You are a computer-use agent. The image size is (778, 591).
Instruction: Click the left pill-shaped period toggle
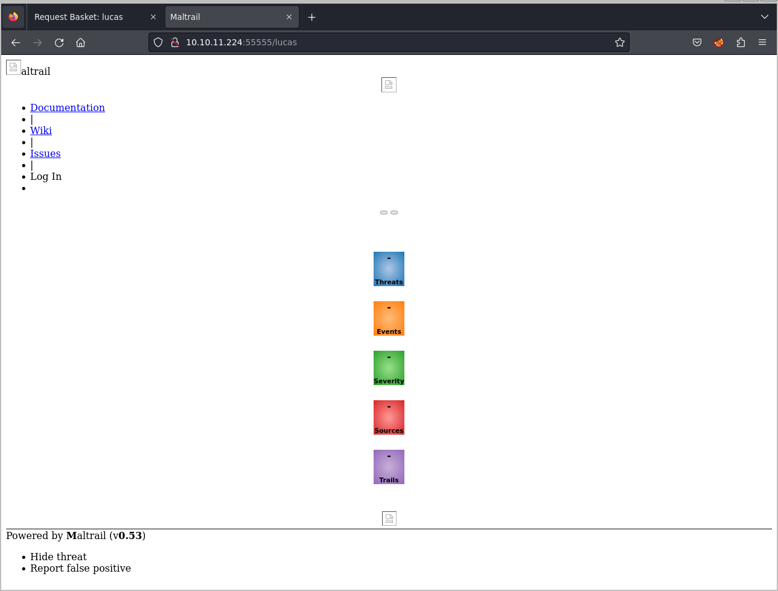[x=384, y=212]
